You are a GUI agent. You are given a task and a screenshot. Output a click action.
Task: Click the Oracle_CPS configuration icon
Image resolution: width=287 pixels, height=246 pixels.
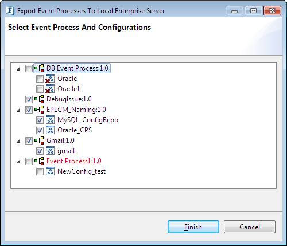[50, 130]
